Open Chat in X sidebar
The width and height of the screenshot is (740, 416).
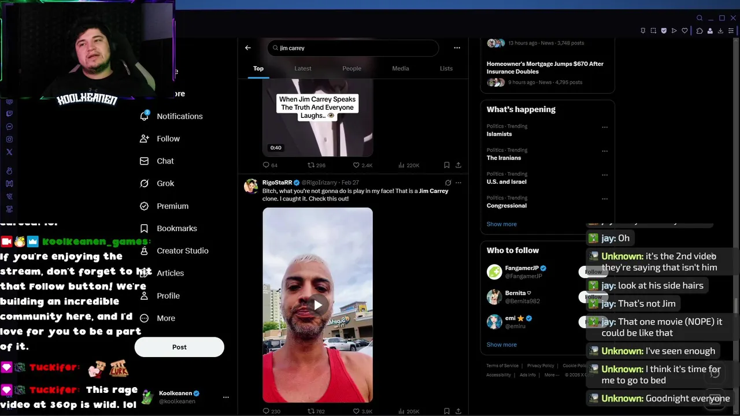tap(157, 161)
